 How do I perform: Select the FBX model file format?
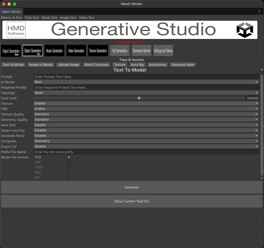coord(69,162)
